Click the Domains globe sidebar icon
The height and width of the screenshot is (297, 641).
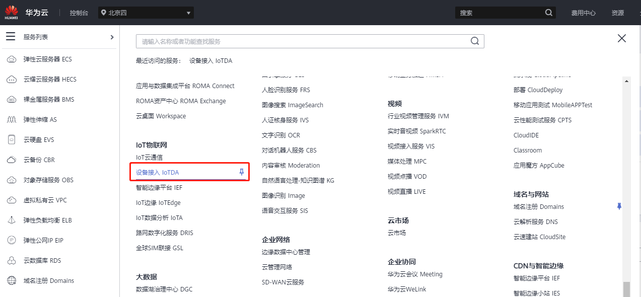(x=11, y=281)
